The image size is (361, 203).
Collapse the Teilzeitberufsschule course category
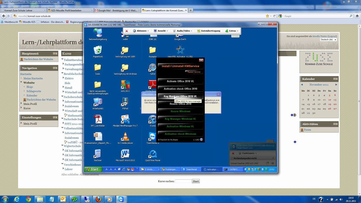[x=63, y=59]
